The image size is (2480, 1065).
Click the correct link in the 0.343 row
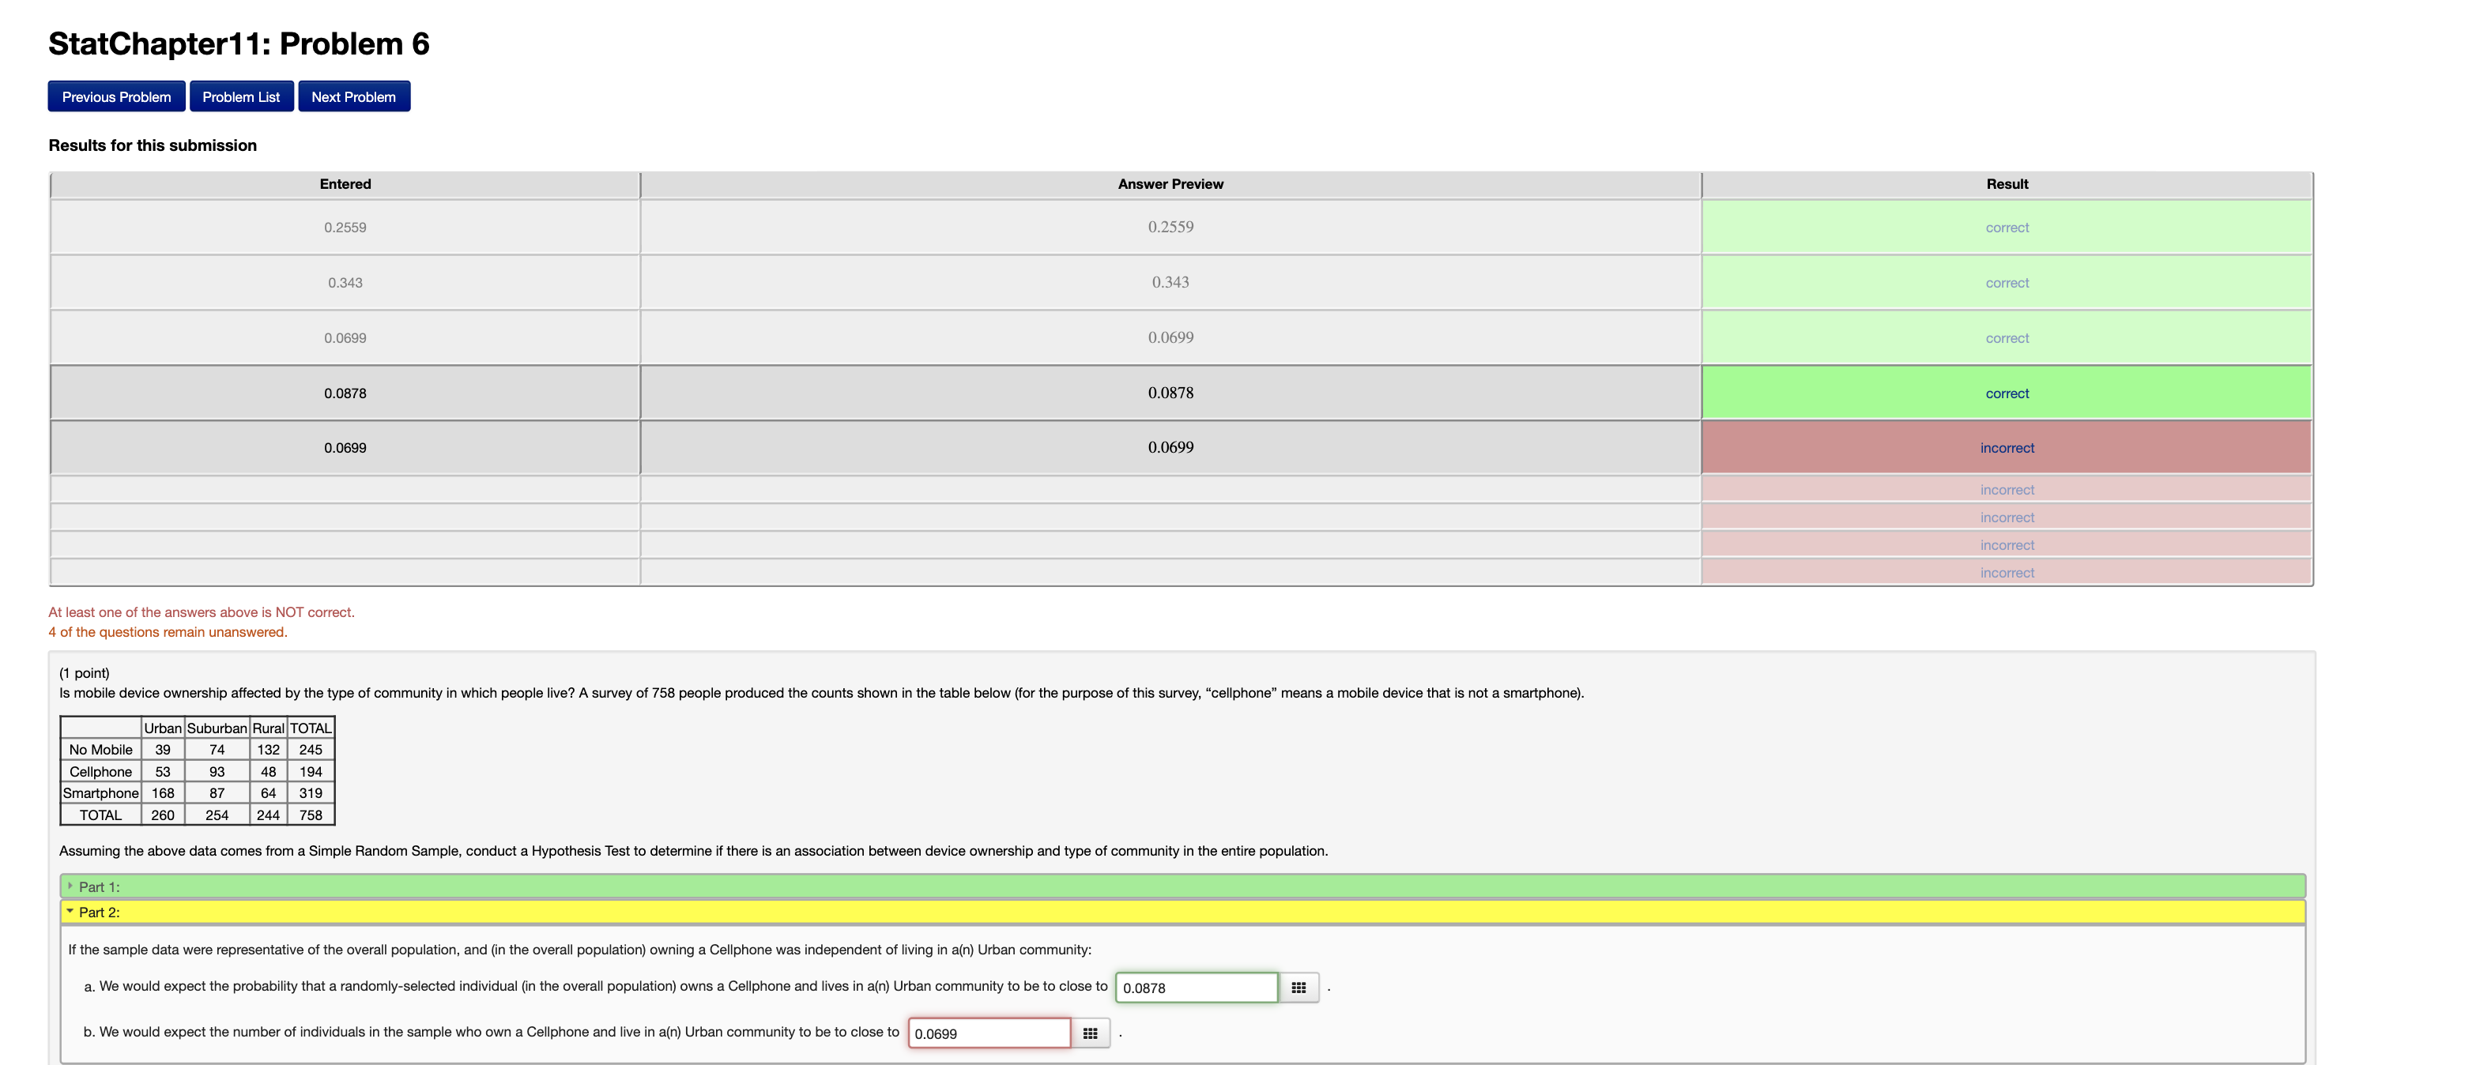point(2007,283)
